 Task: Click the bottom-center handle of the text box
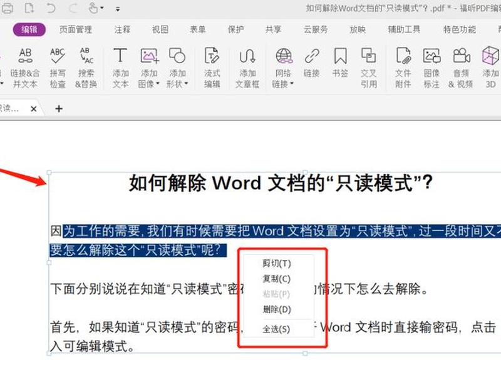coord(305,353)
